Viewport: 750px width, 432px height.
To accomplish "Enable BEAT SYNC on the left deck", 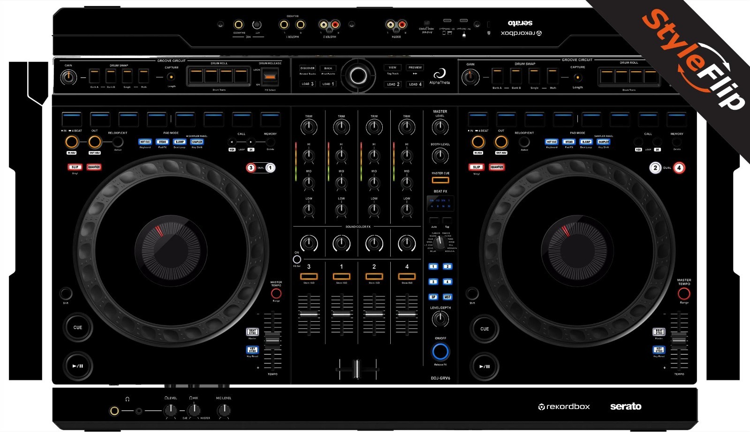I will pyautogui.click(x=252, y=332).
